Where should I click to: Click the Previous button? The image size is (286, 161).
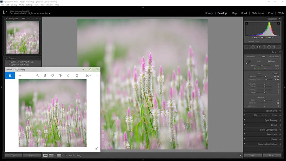(x=253, y=155)
